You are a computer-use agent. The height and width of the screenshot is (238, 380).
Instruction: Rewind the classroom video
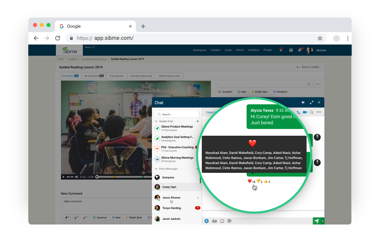(x=68, y=177)
